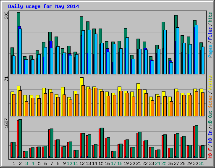Click the green kB out bar for day 15
Image resolution: width=215 pixels, height=168 pixels.
click(102, 143)
